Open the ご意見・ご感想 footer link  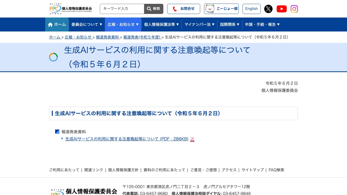(x=204, y=170)
